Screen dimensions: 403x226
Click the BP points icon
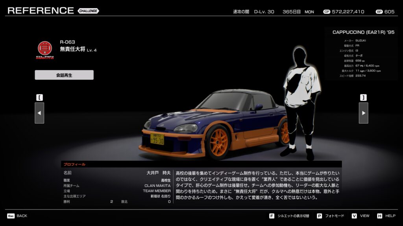[x=379, y=12]
